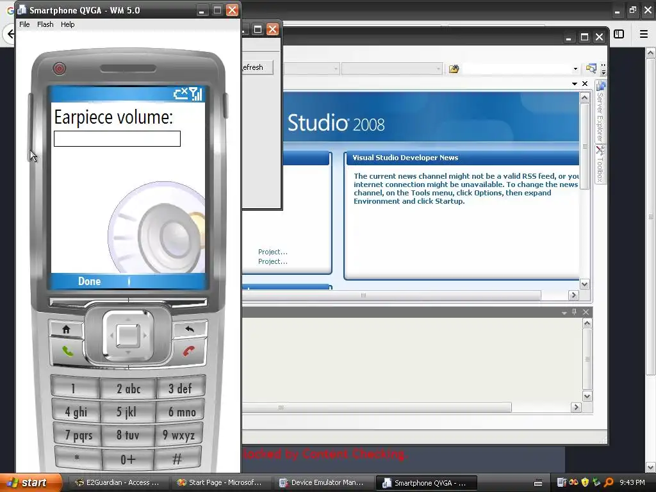Click the D-pad right arrow
Viewport: 656px width, 492px height.
point(145,336)
